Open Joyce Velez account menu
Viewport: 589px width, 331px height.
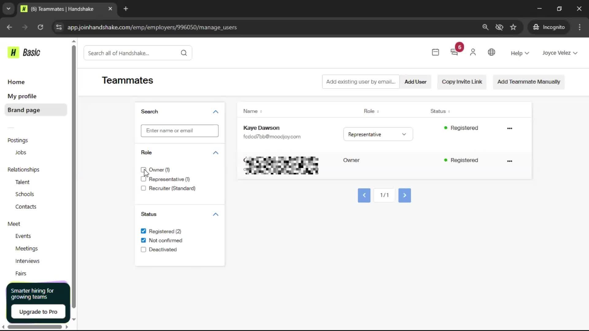point(560,53)
